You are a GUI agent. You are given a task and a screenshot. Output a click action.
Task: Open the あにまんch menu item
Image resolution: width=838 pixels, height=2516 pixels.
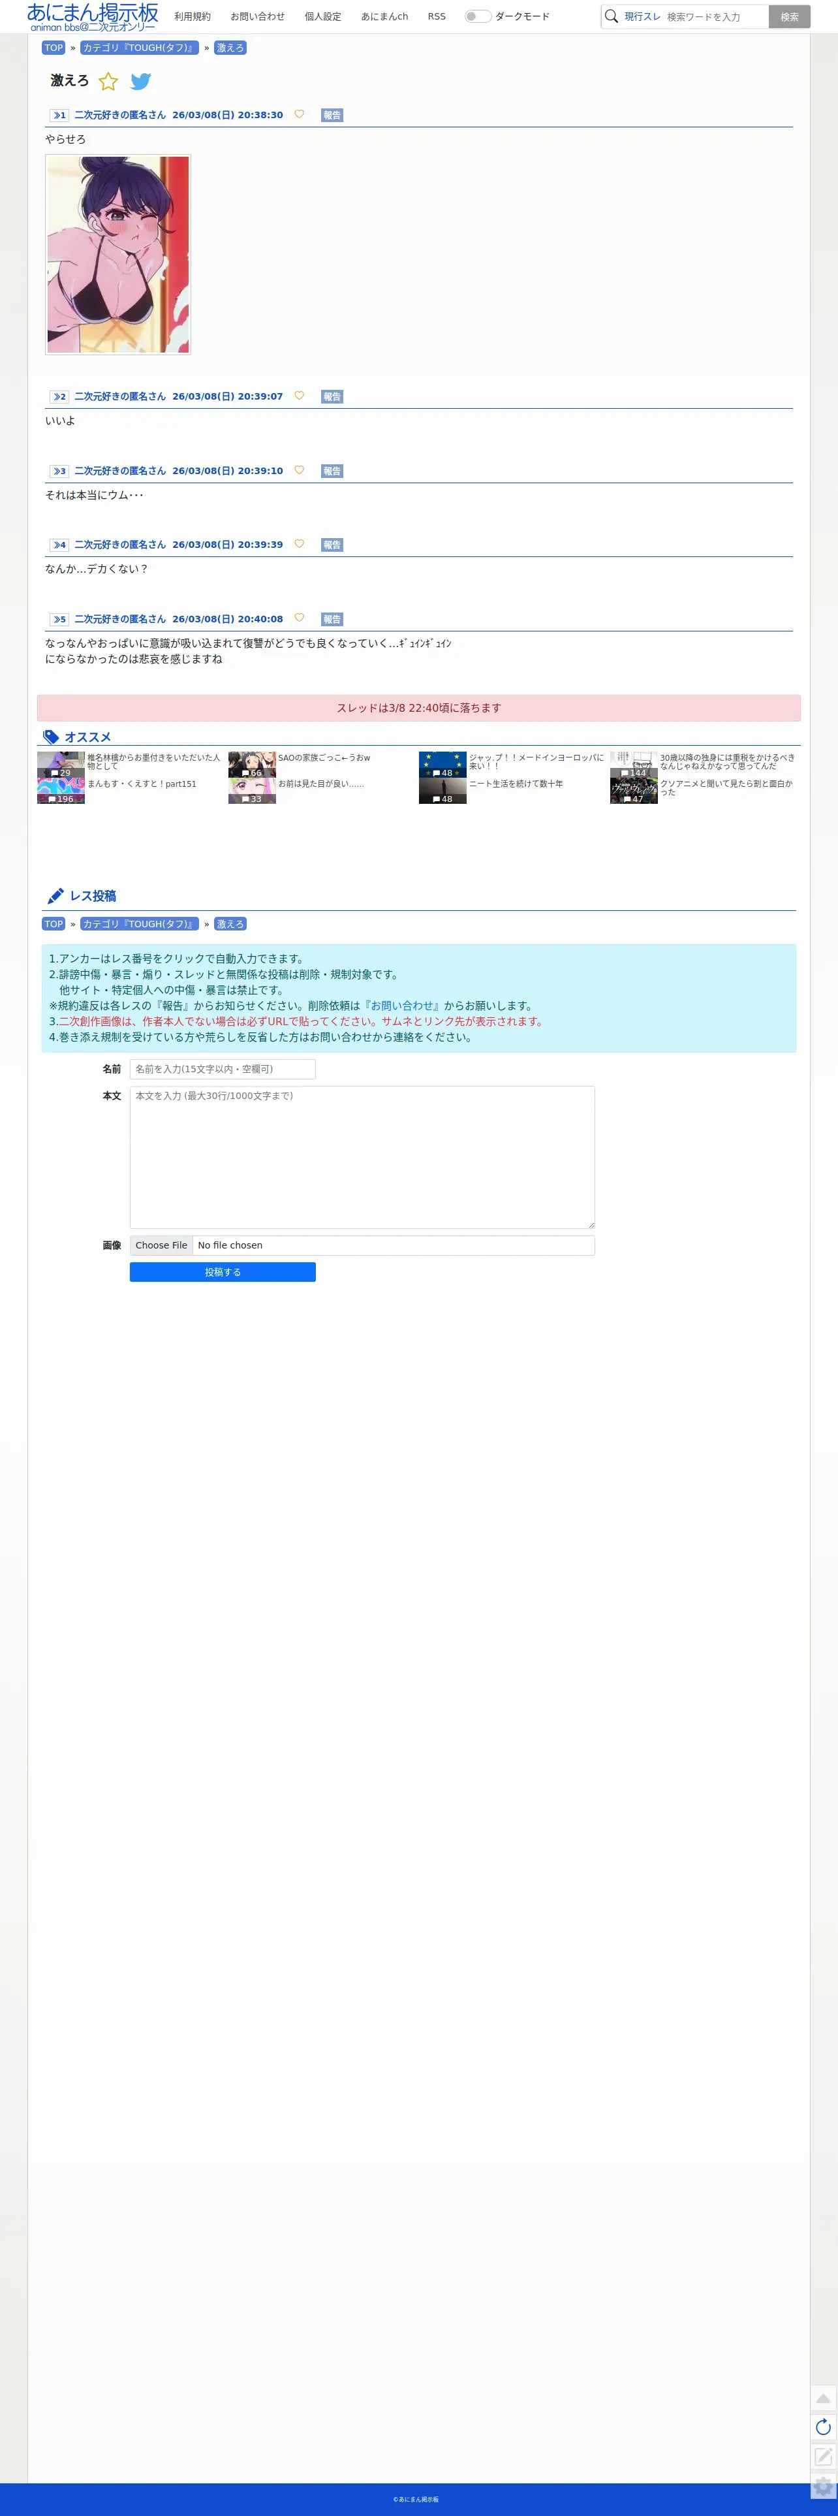click(x=385, y=16)
